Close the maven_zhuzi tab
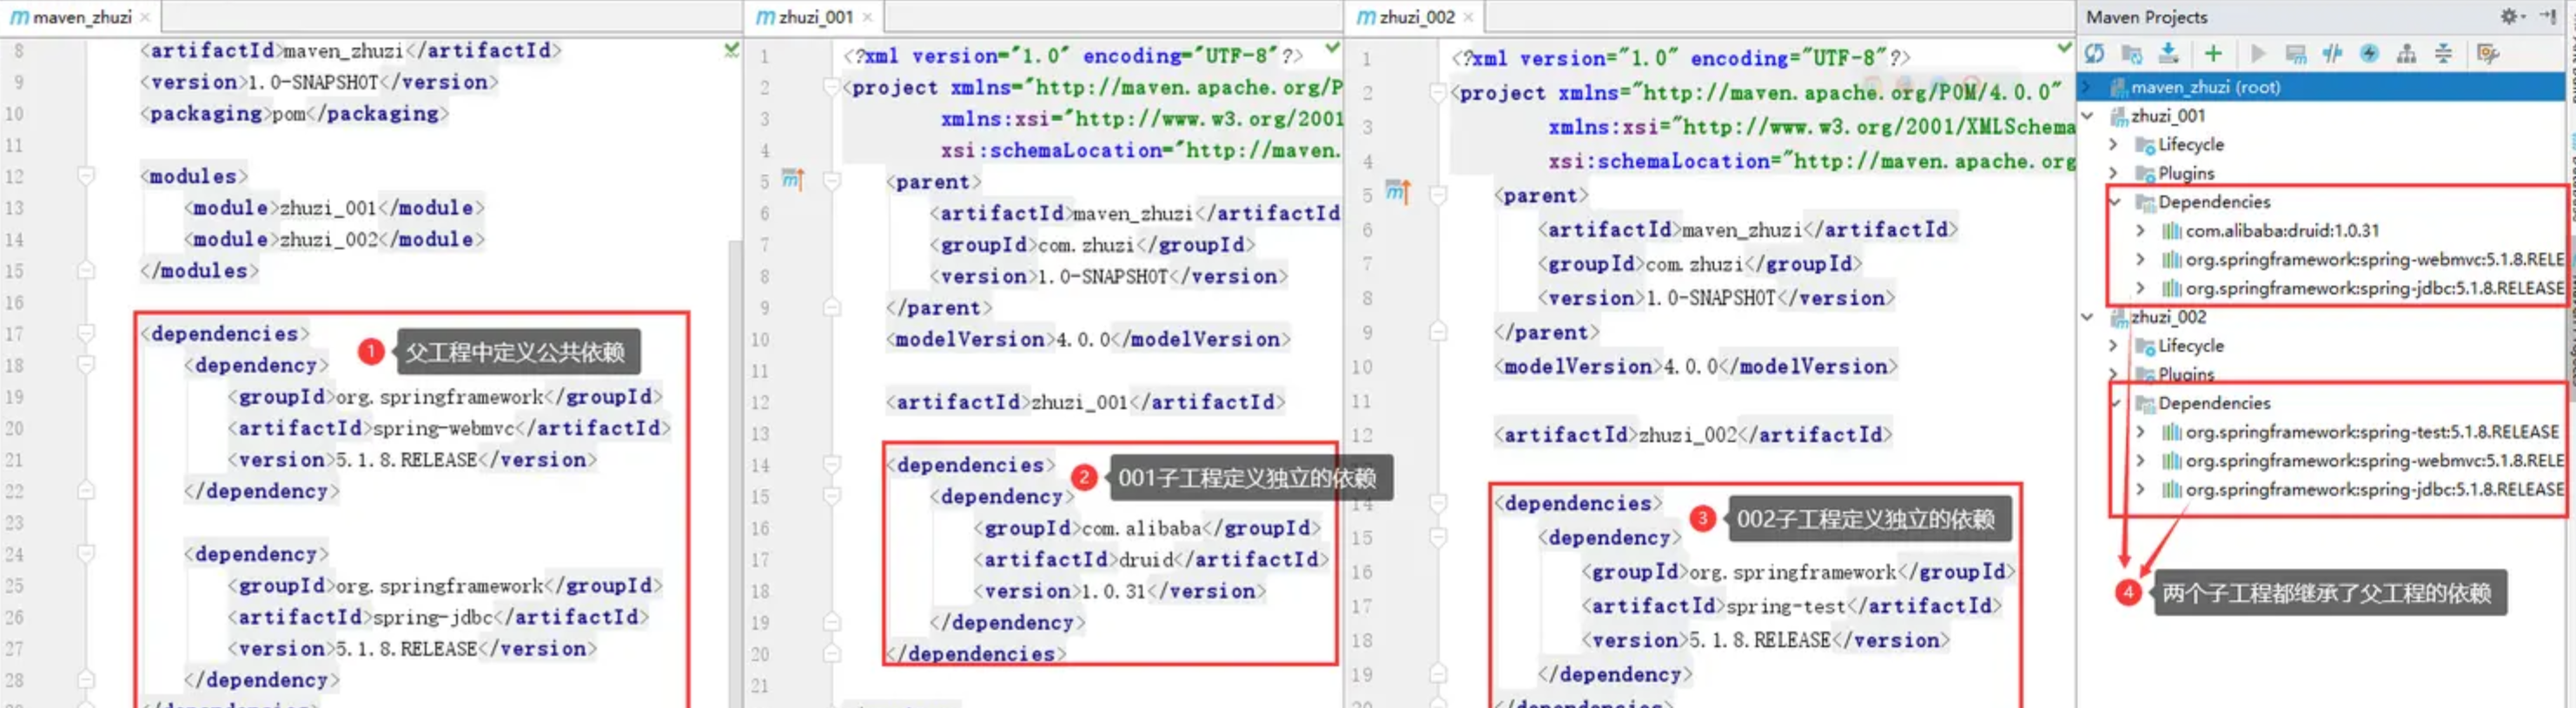The height and width of the screenshot is (708, 2576). coord(145,17)
